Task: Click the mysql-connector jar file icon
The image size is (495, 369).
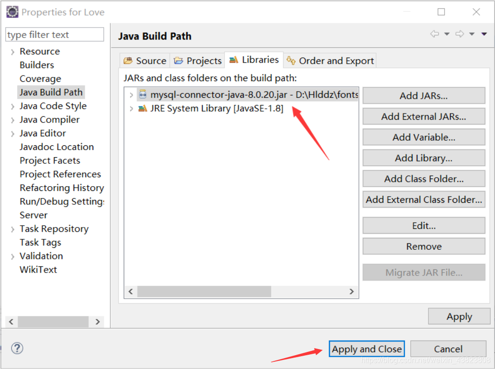Action: point(142,95)
